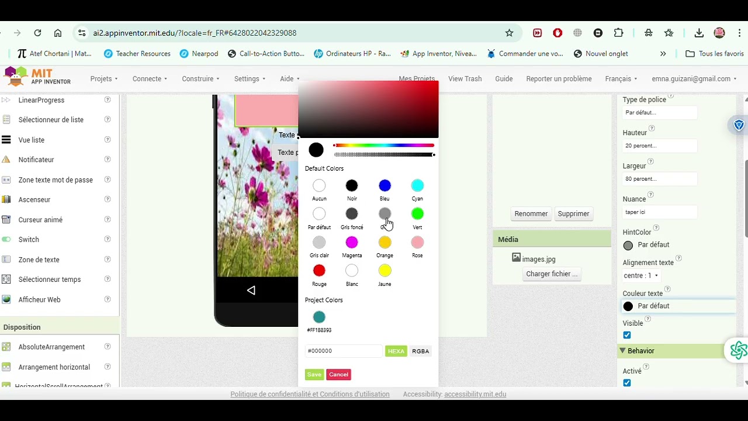Open the emna.guizani account dropdown
Viewport: 748px width, 421px height.
coord(694,79)
